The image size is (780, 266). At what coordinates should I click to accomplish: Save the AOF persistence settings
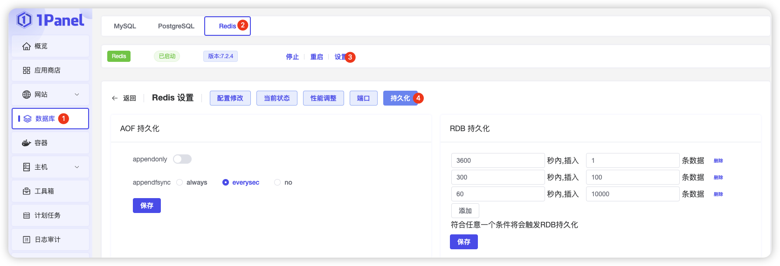pyautogui.click(x=147, y=206)
